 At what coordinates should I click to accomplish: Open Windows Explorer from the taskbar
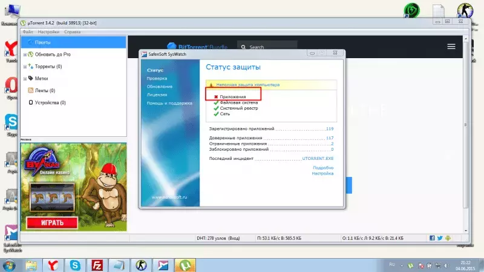tap(31, 265)
